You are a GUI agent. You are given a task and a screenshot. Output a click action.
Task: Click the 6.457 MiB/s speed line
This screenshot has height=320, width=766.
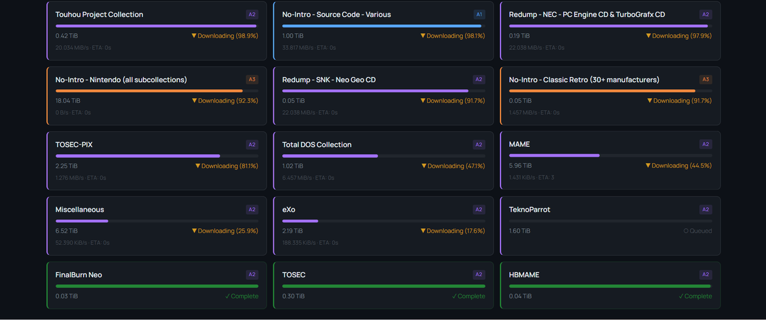[x=308, y=177]
